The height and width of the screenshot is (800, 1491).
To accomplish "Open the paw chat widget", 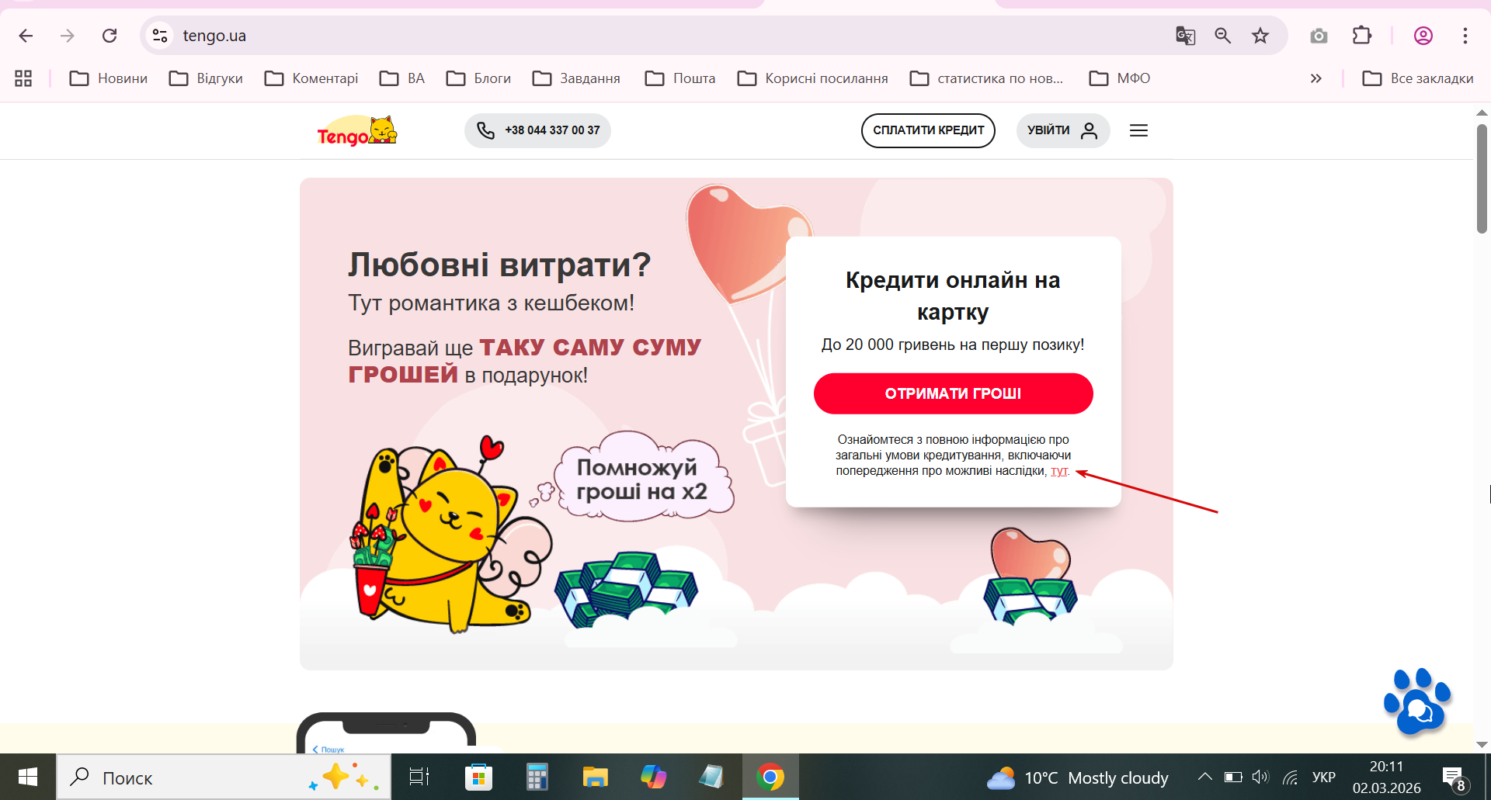I will [x=1417, y=701].
